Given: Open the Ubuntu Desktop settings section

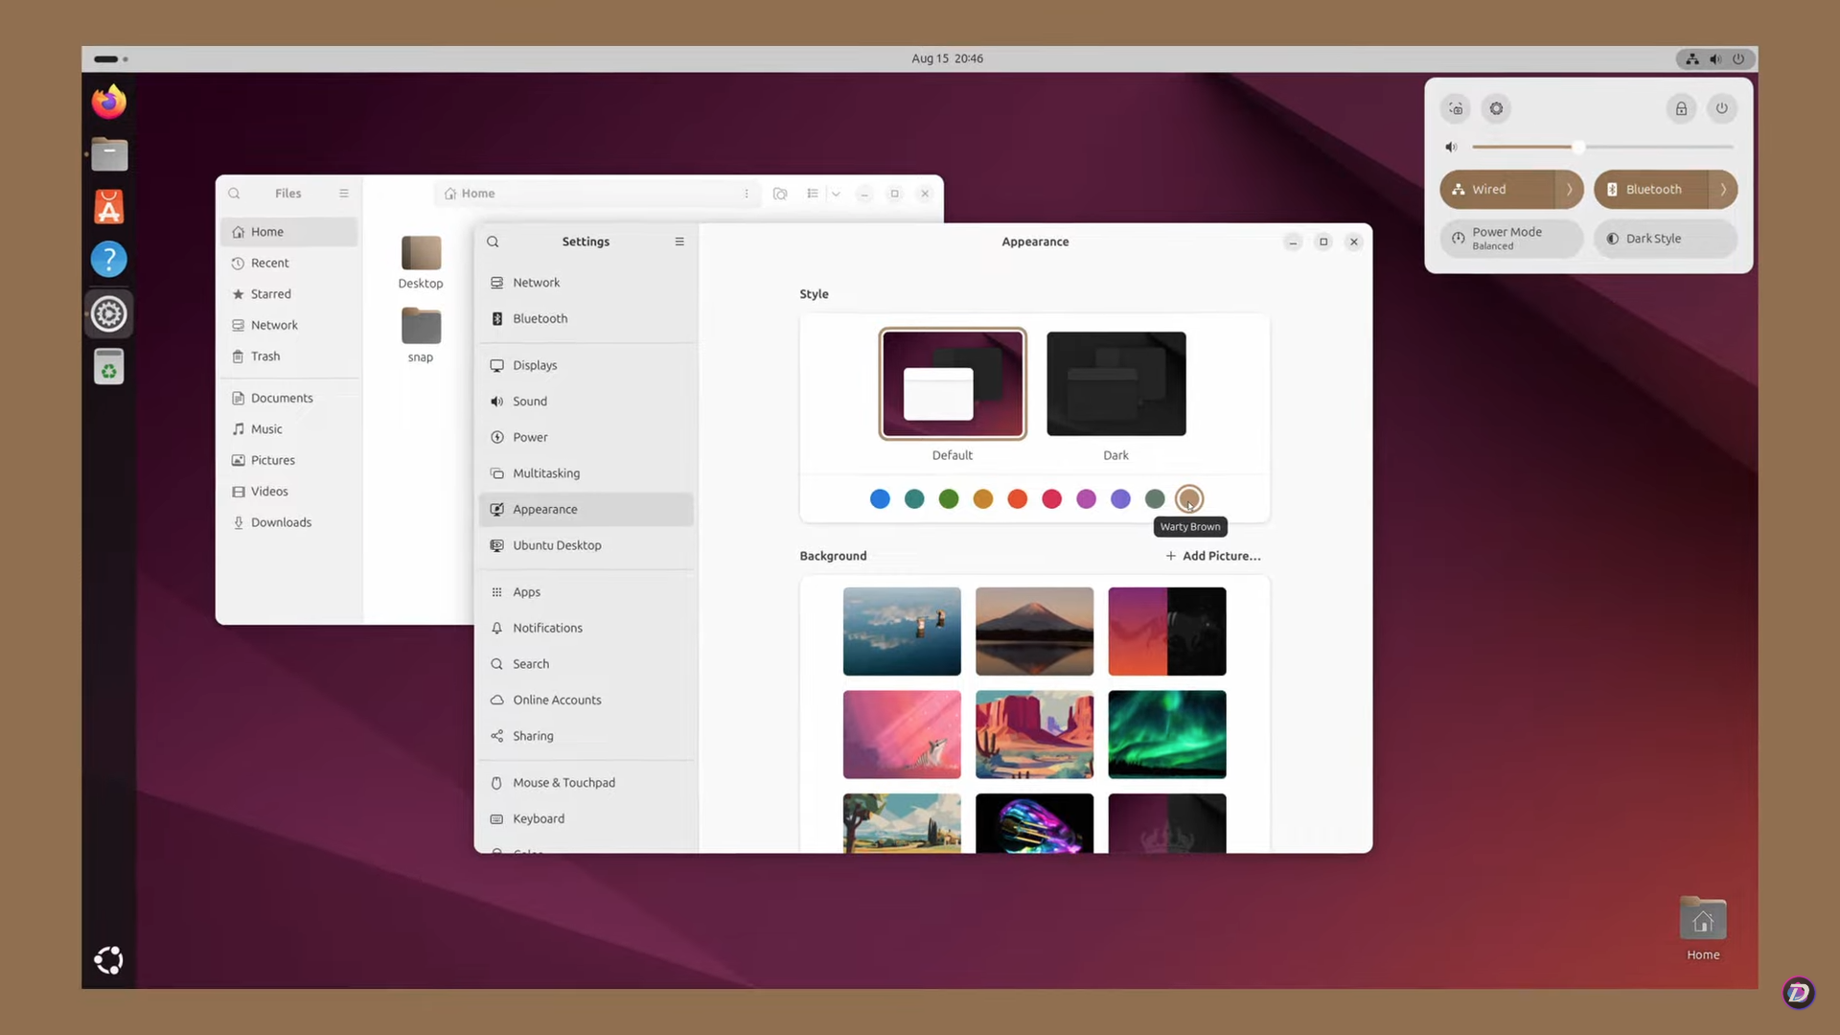Looking at the screenshot, I should coord(557,545).
